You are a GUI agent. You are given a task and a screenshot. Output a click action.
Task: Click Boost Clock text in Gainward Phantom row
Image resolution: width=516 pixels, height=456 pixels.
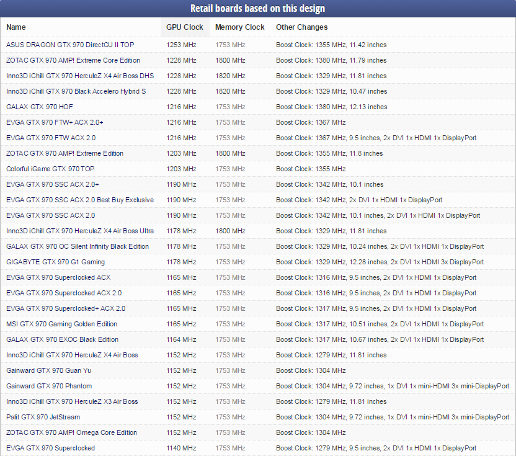(x=393, y=385)
